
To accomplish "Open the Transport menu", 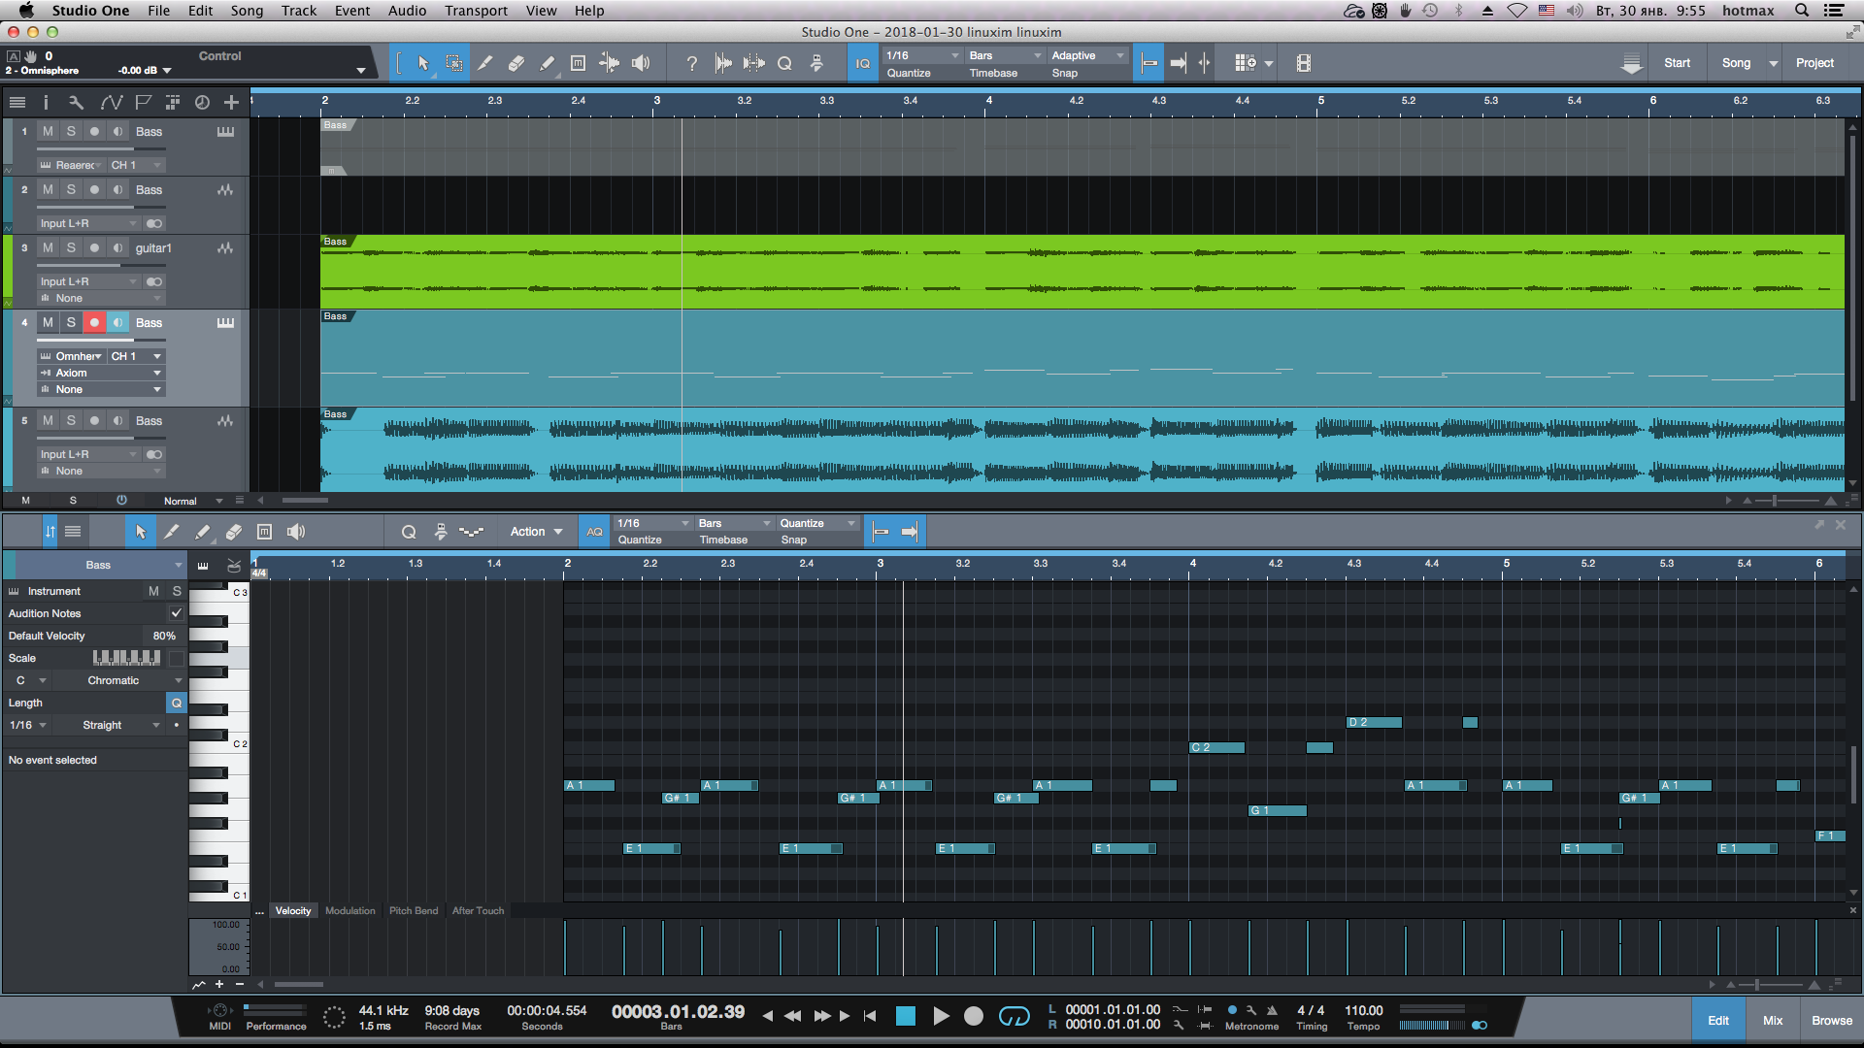I will (x=476, y=11).
